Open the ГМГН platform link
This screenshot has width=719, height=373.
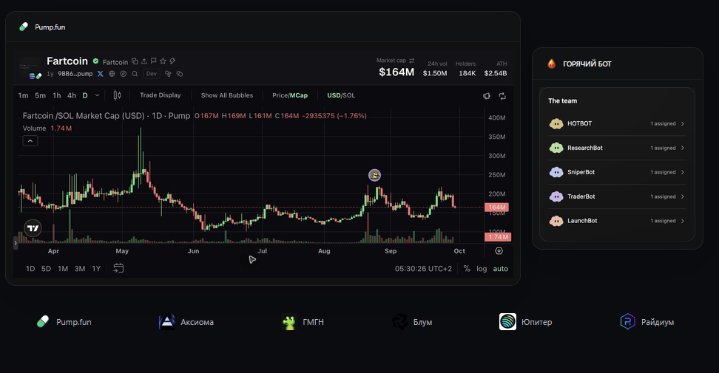tap(303, 322)
